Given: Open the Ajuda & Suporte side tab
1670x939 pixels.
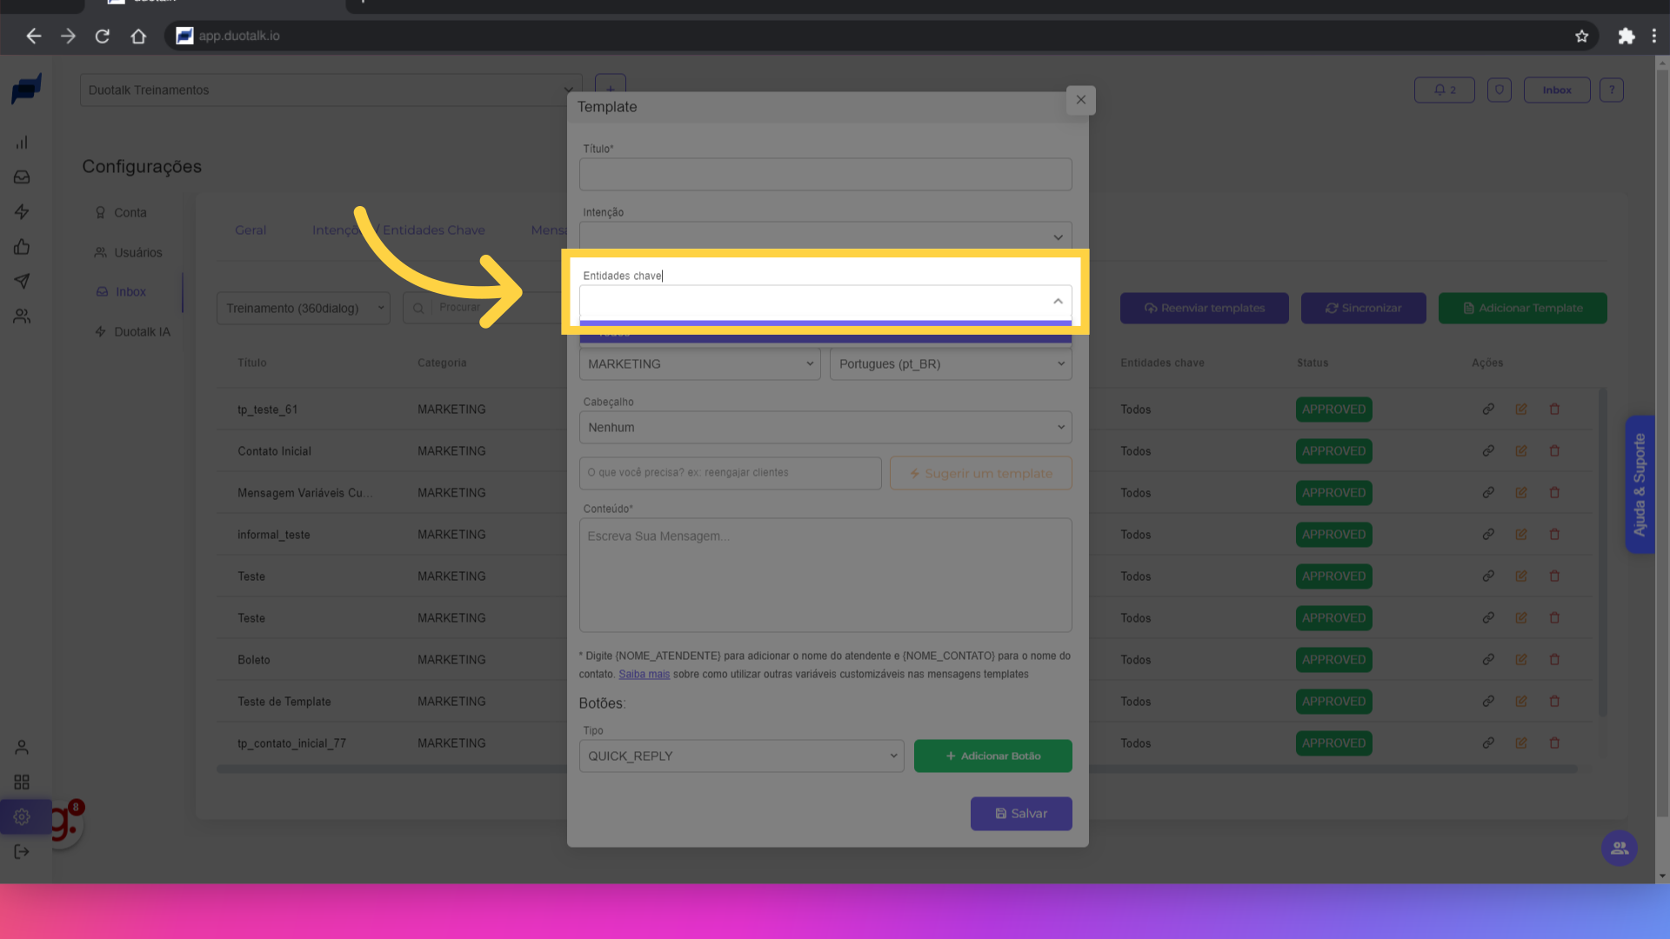Looking at the screenshot, I should [1640, 484].
